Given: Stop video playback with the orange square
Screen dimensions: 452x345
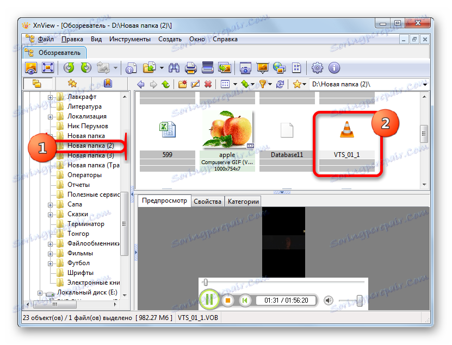Looking at the screenshot, I should tap(228, 300).
